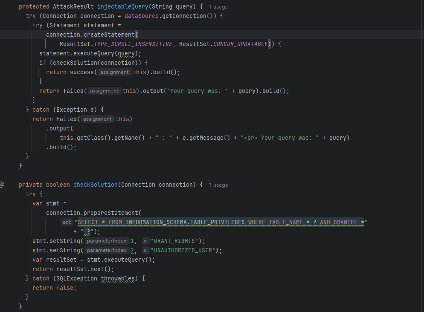Click TABLE_NAME in the SQL string

[x=286, y=222]
